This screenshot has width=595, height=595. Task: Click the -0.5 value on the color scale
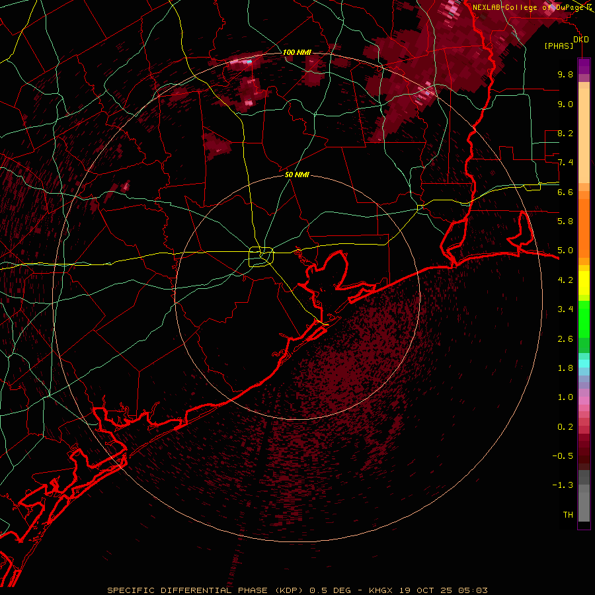point(563,456)
